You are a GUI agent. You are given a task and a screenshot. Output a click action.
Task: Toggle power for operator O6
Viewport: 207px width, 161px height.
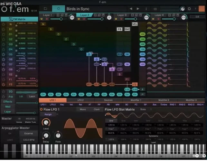(x=4, y=59)
